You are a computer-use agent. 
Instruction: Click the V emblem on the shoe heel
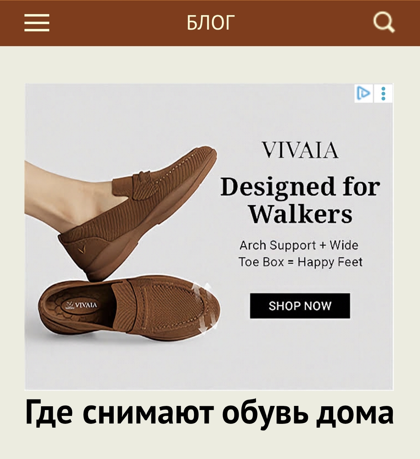coord(81,249)
